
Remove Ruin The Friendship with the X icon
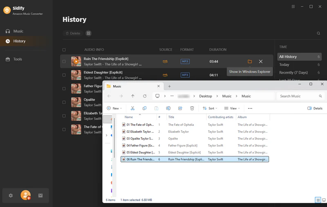click(x=261, y=61)
